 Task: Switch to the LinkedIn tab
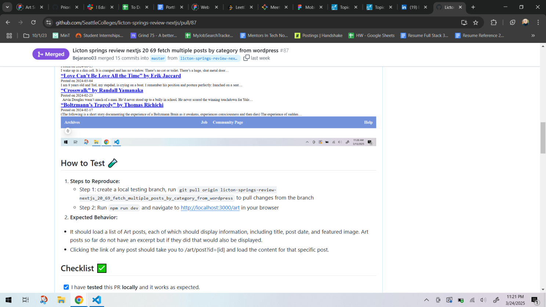point(413,7)
